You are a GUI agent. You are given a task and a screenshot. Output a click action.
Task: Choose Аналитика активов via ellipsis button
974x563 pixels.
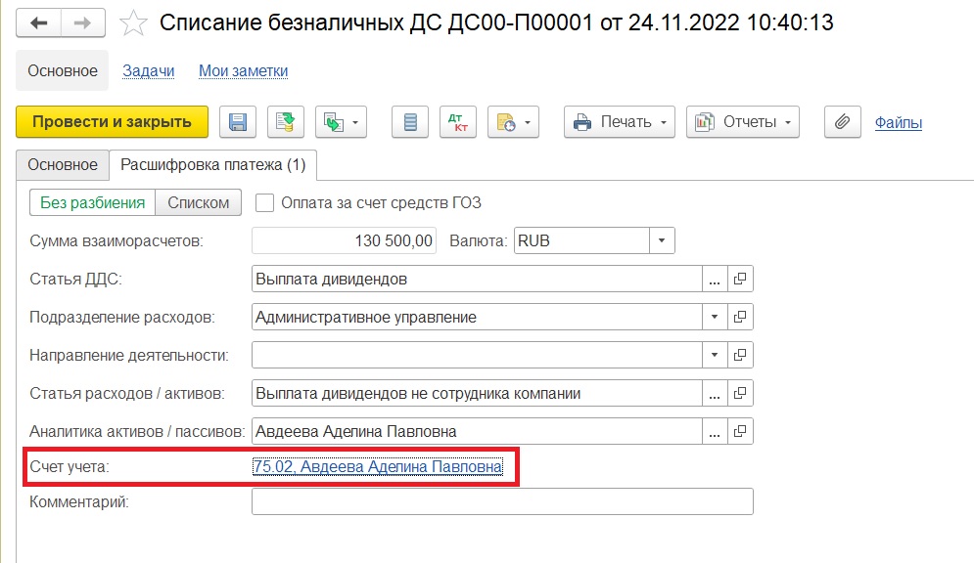point(715,432)
